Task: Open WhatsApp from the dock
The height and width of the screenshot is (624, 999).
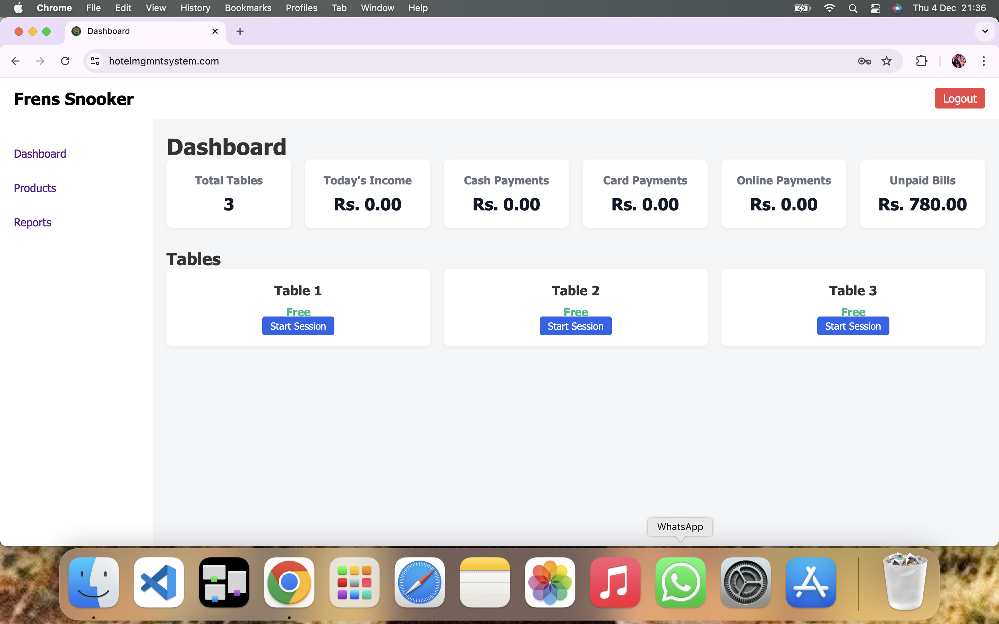Action: 680,582
